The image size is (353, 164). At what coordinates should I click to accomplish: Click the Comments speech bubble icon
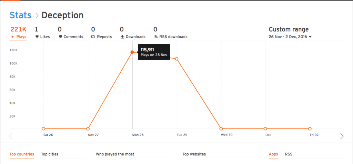pyautogui.click(x=60, y=37)
